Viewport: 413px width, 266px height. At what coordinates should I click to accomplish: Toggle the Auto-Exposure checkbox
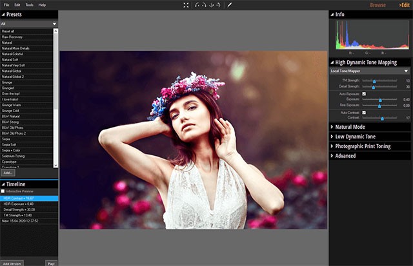364,93
